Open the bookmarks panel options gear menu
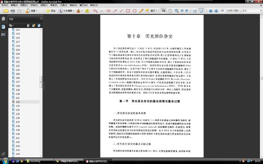The image size is (263, 164). [x=11, y=25]
